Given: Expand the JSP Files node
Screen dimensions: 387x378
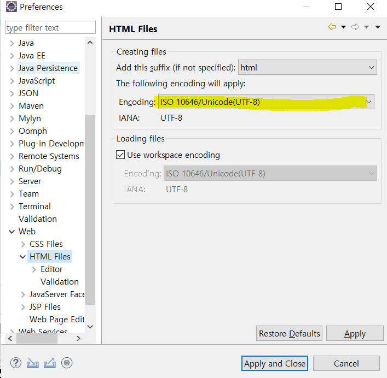Looking at the screenshot, I should click(x=23, y=307).
